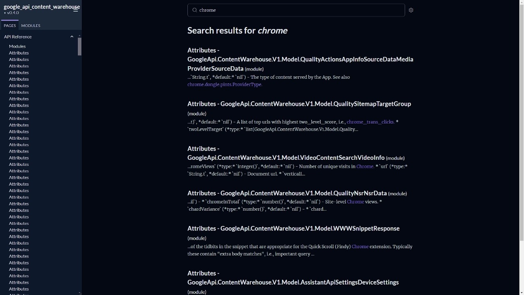Switch to the PAGES tab
This screenshot has width=524, height=295.
tap(10, 25)
